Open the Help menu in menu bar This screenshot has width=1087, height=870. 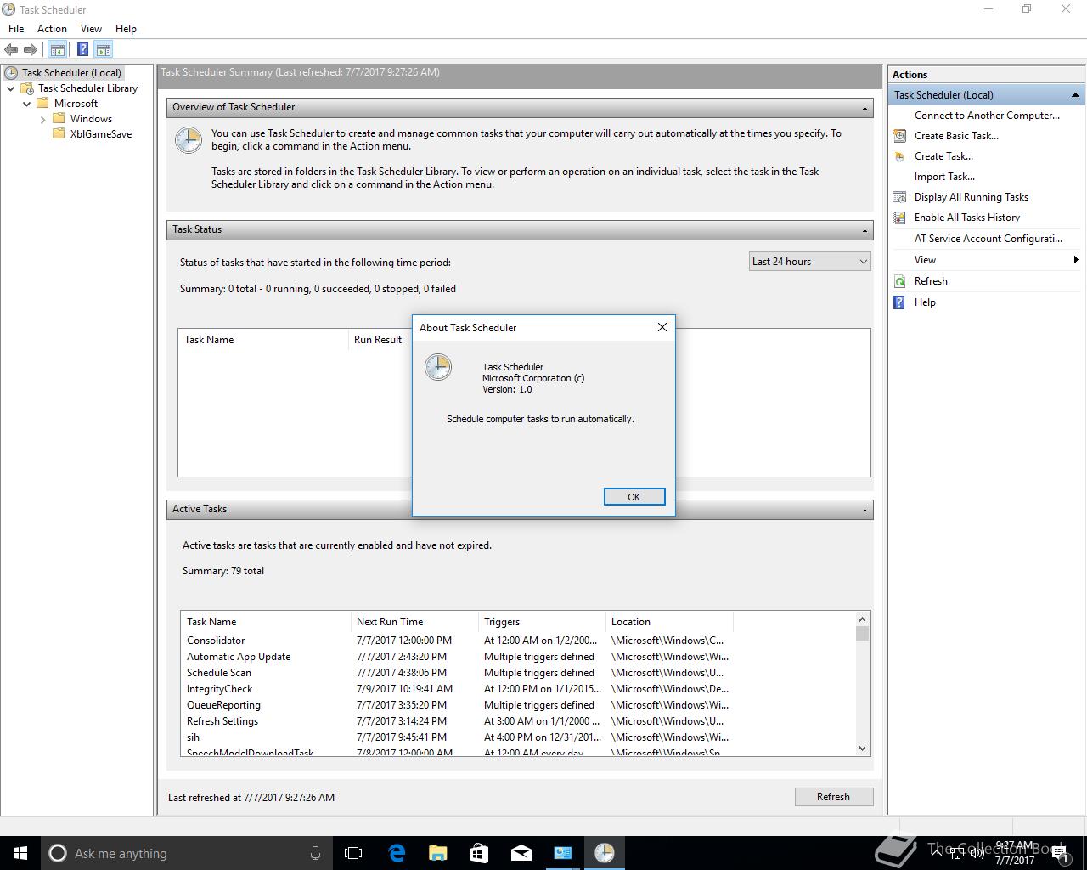pos(126,29)
